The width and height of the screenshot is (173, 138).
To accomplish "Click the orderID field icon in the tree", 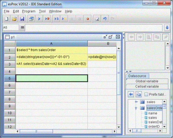I will tap(146, 126).
